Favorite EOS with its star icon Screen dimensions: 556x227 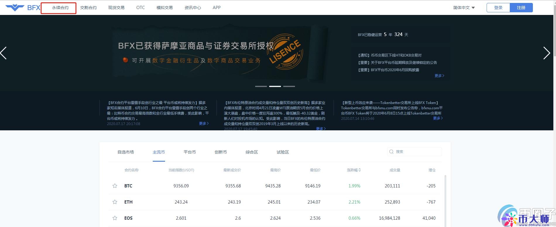[115, 218]
